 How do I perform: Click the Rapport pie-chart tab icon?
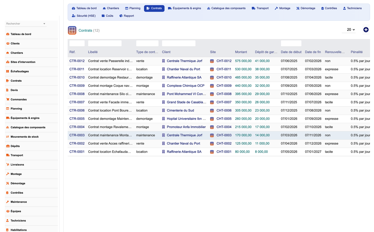click(x=121, y=16)
